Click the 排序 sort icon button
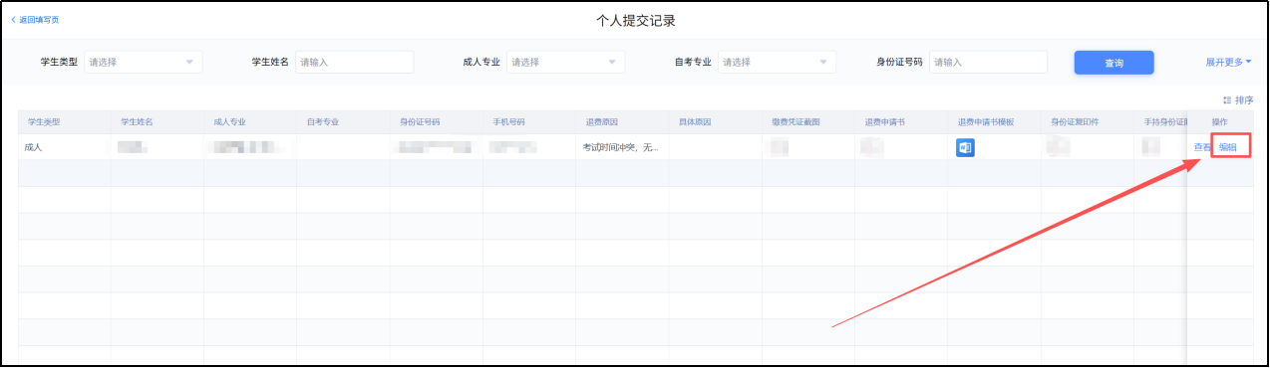 [1238, 100]
